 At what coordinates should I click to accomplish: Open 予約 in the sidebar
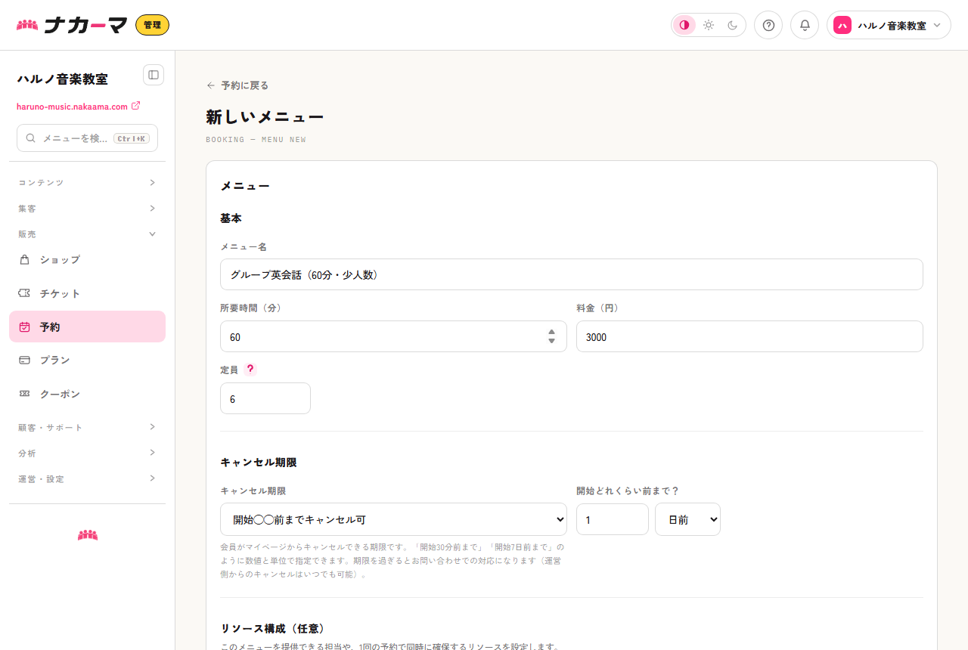(x=87, y=327)
